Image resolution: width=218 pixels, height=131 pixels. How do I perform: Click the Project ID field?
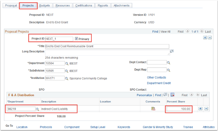[59, 39]
